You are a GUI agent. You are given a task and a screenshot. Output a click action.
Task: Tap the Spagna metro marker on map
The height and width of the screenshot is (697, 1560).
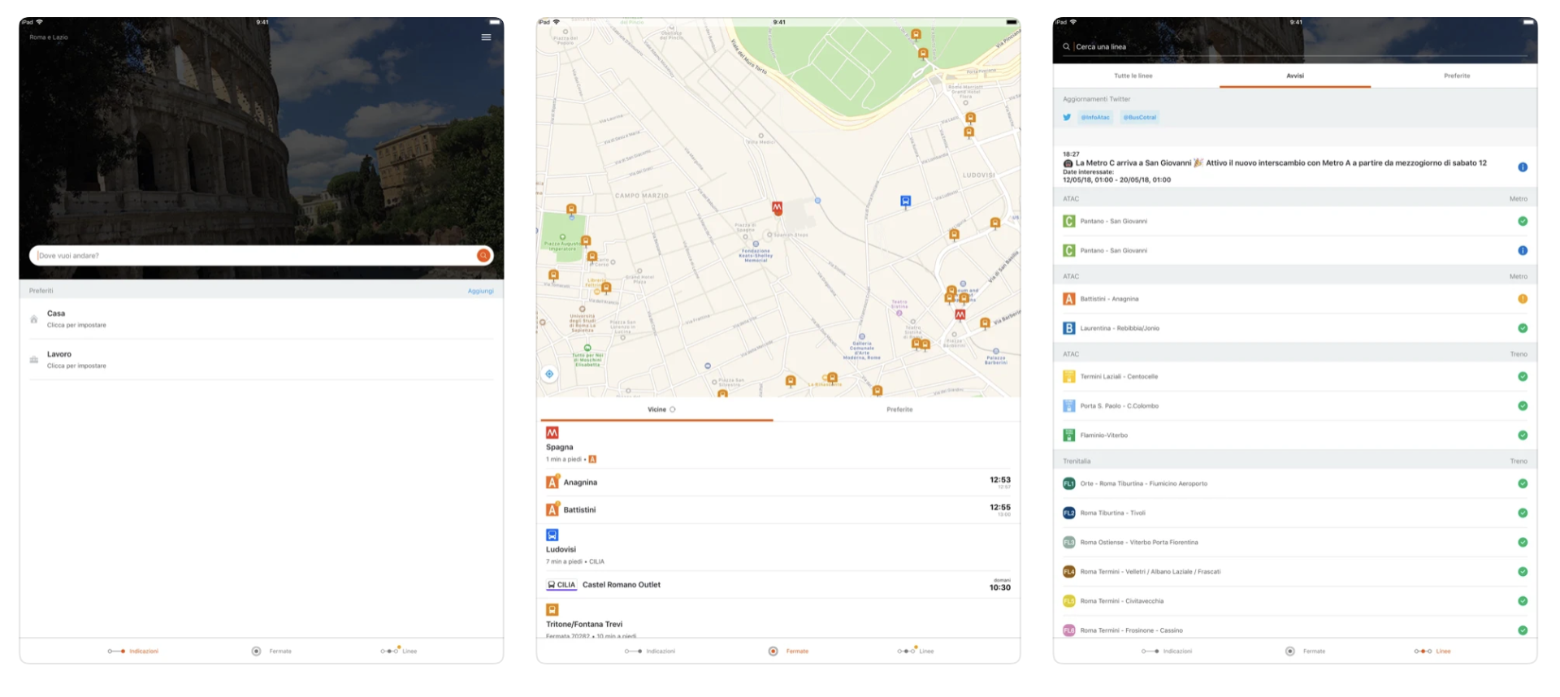tap(777, 208)
